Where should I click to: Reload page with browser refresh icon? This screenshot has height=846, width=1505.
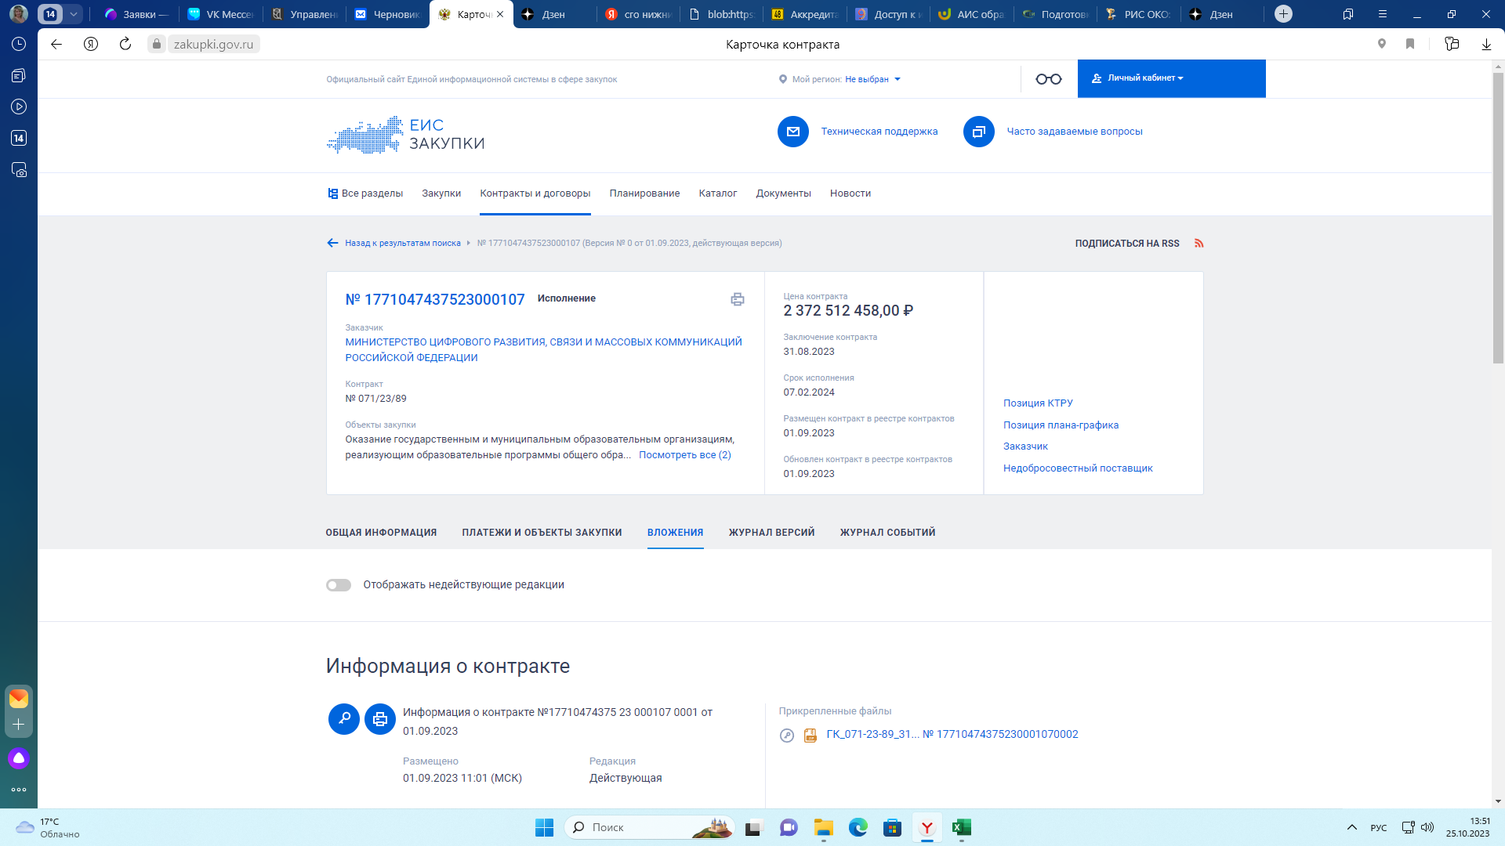tap(125, 45)
